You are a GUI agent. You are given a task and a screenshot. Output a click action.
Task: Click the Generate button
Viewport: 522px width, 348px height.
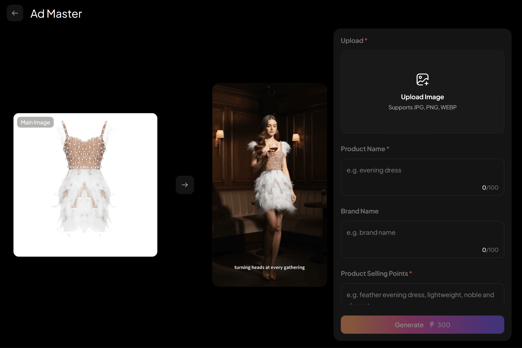tap(409, 325)
